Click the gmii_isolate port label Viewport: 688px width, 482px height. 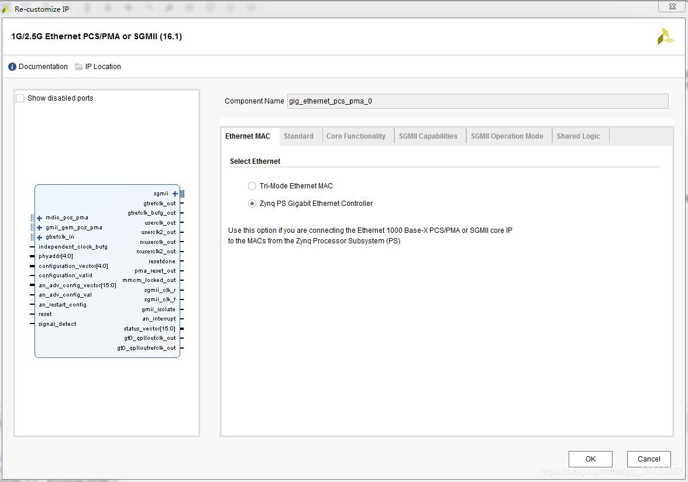pos(159,309)
